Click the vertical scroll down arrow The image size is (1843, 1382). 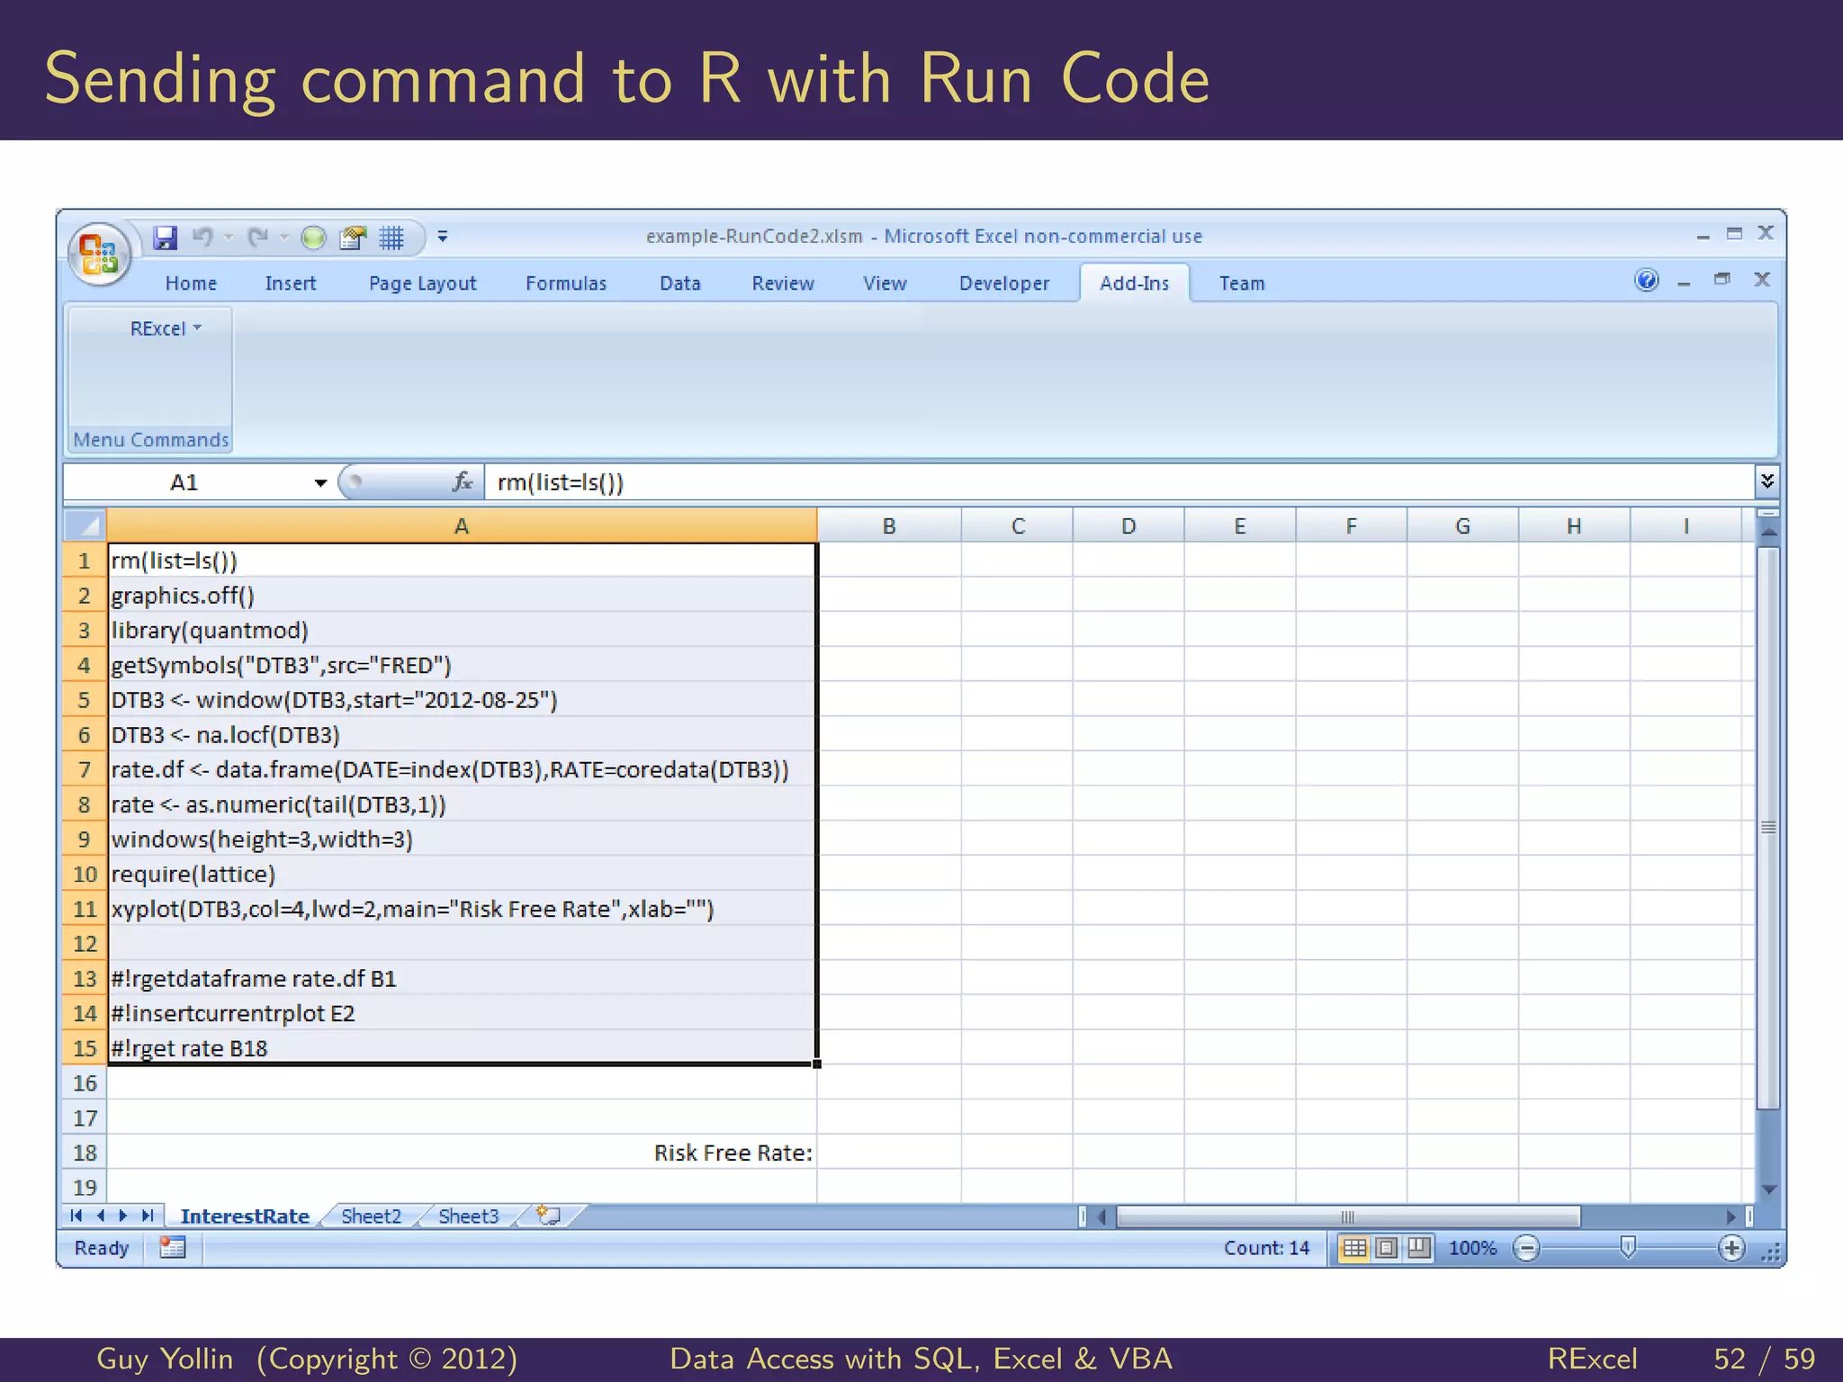[1768, 1189]
